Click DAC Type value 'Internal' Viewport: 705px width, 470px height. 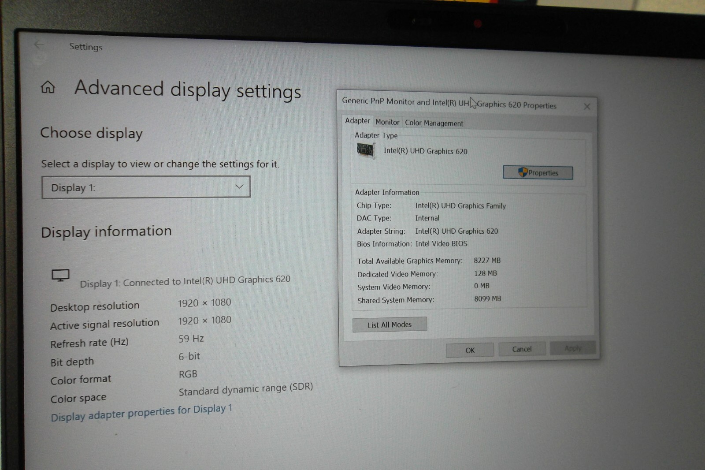coord(427,218)
